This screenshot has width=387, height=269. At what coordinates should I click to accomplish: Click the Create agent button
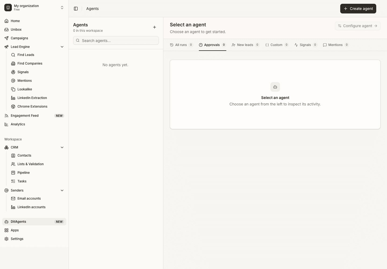point(358,9)
